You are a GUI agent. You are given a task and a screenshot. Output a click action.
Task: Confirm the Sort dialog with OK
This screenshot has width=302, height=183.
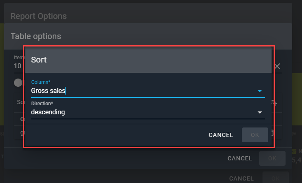click(x=255, y=135)
